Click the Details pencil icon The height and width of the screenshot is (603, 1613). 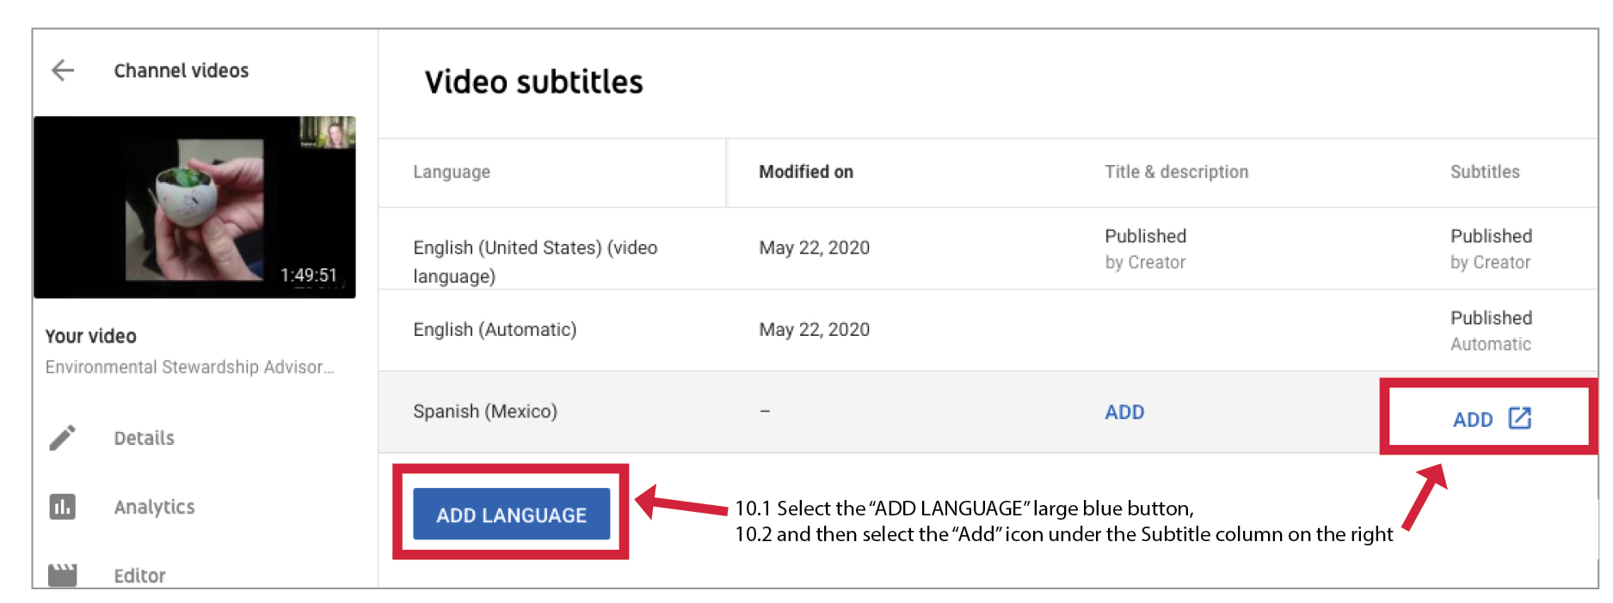[63, 438]
